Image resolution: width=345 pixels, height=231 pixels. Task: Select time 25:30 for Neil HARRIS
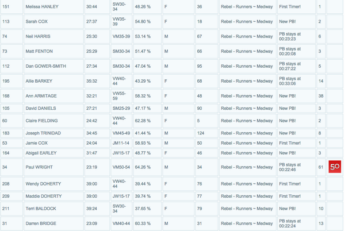(92, 36)
